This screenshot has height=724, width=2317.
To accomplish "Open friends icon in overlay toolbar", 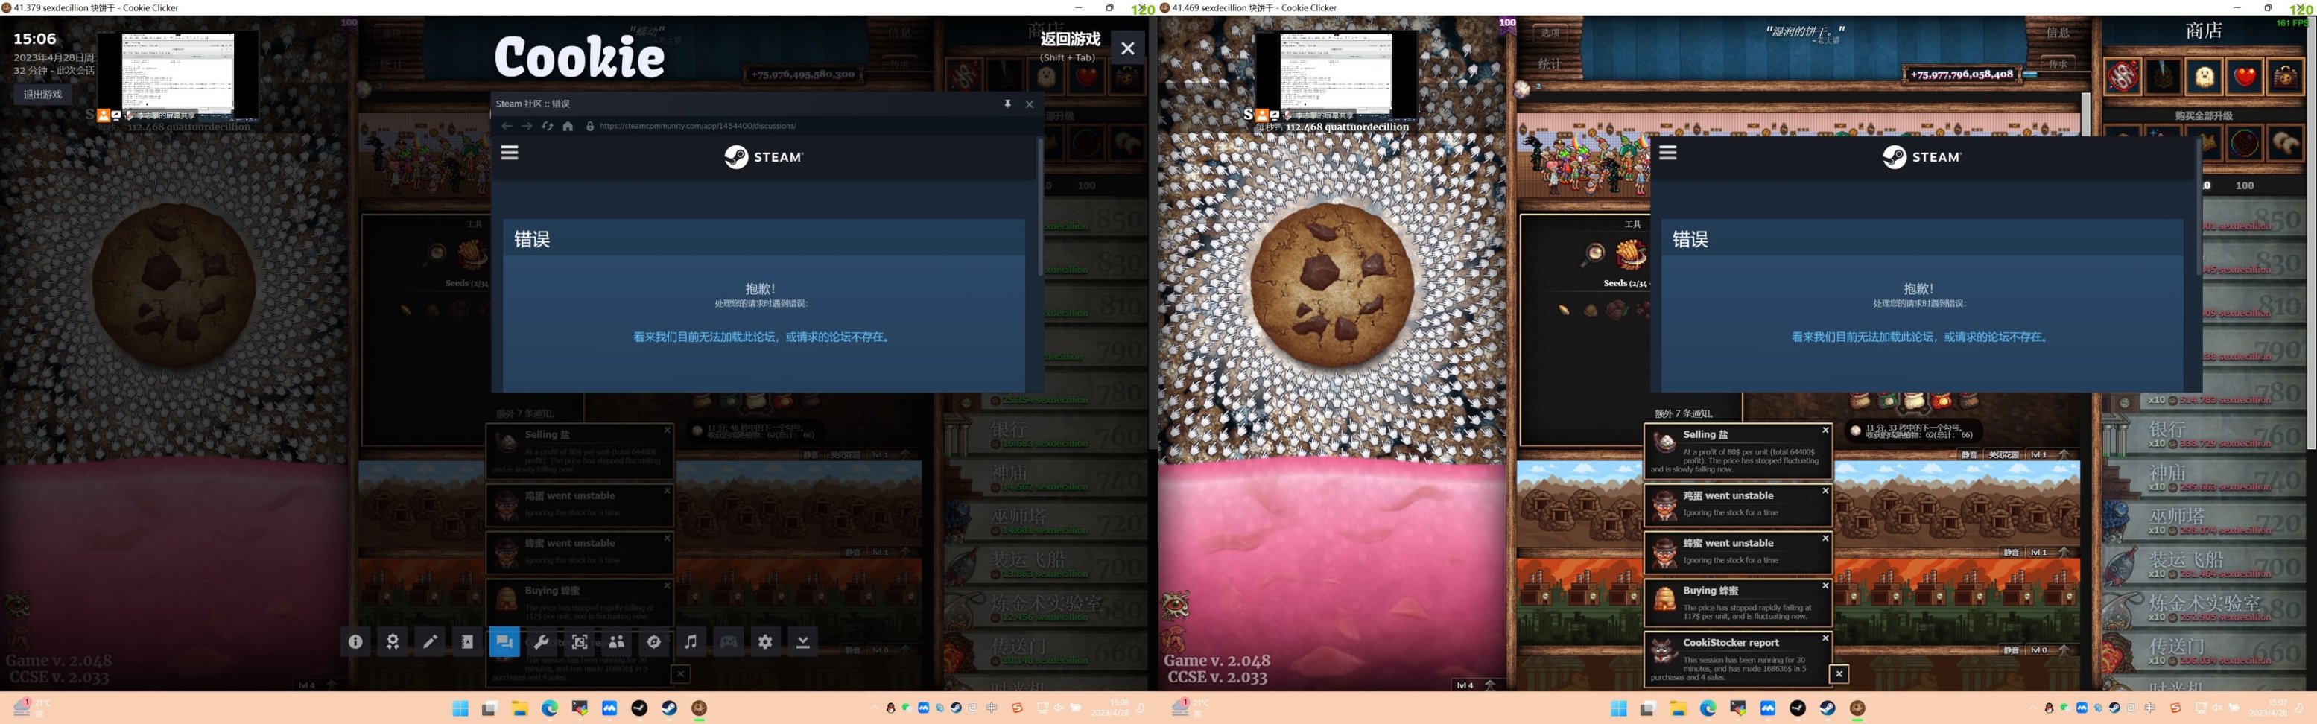I will pos(616,641).
